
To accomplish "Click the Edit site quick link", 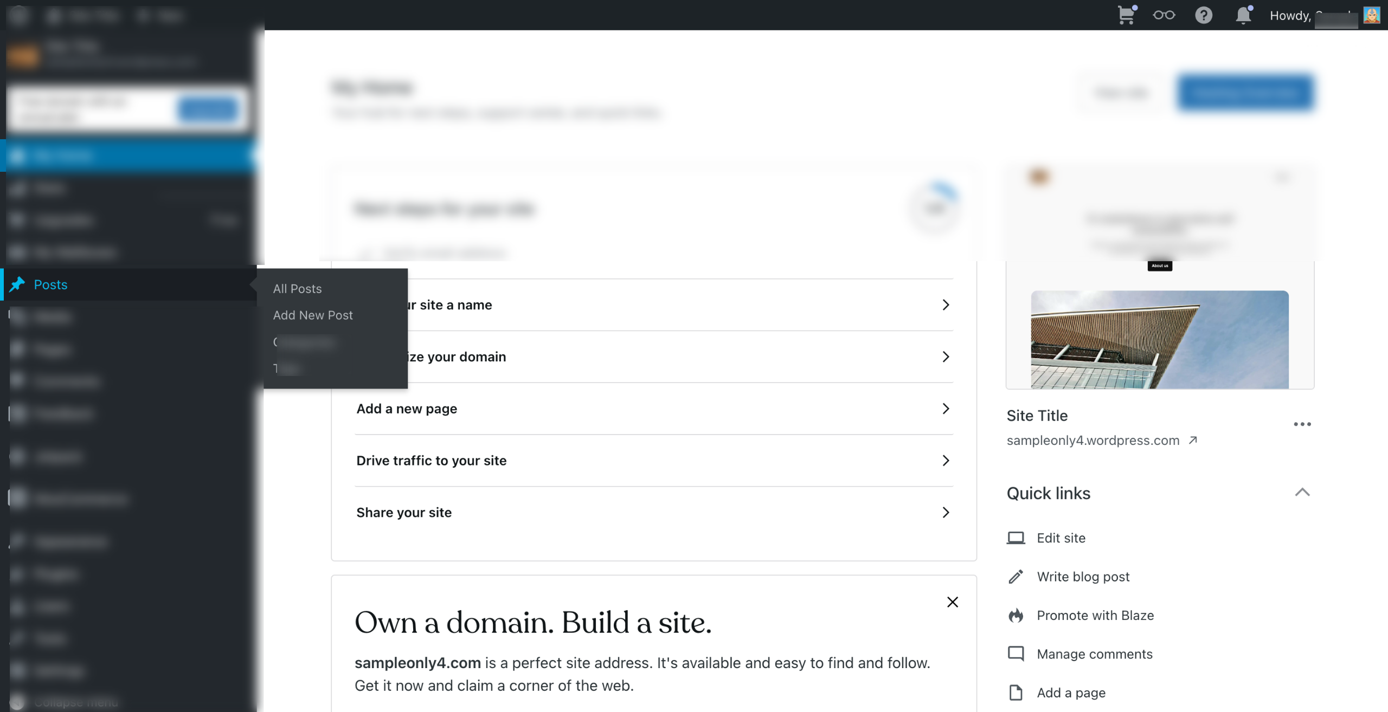I will click(1061, 538).
